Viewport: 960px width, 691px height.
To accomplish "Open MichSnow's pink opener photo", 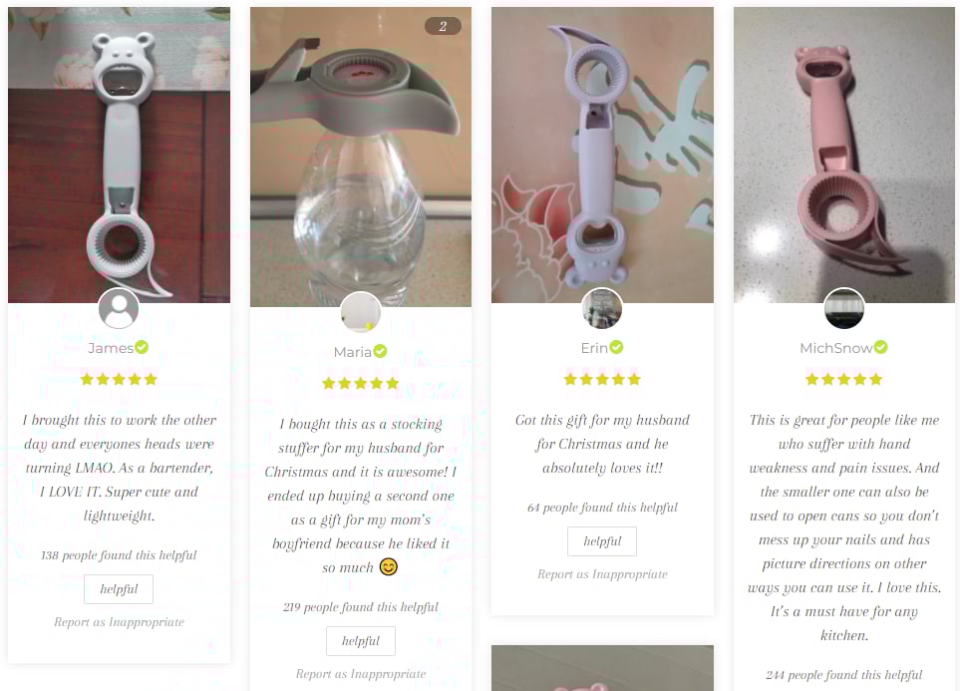I will (x=844, y=155).
